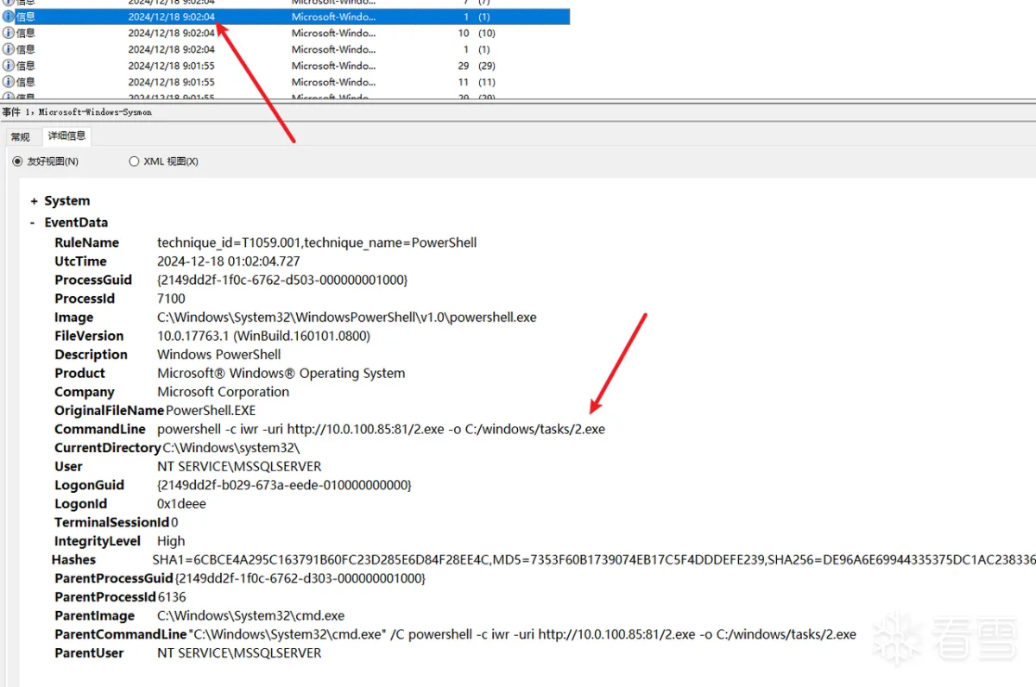
Task: Click the OriginalFileName value PowerShell.EXE
Action: pyautogui.click(x=211, y=411)
